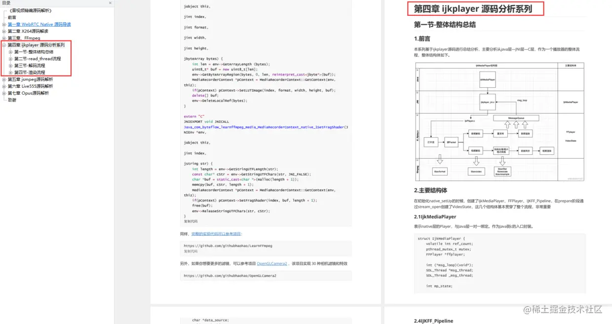Open the OpenGLCamera2 project link
The width and height of the screenshot is (612, 324).
point(272,264)
